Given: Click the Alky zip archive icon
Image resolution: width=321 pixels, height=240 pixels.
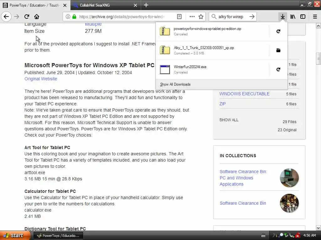Looking at the screenshot, I should pyautogui.click(x=165, y=50).
